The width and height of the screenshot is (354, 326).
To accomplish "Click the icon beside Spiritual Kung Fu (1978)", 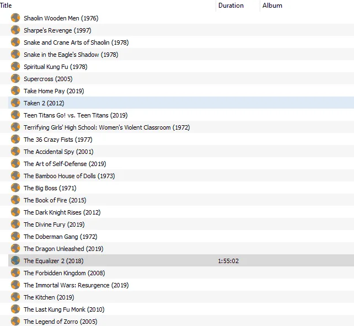I will (15, 66).
